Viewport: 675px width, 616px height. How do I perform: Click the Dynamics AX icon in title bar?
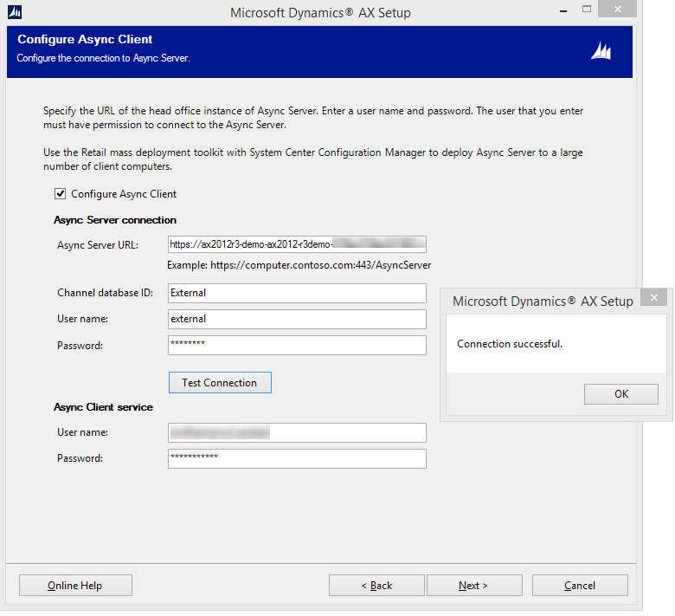click(x=15, y=12)
